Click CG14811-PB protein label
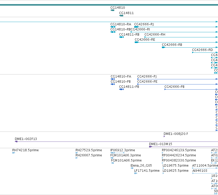Image resolution: width=218 pixels, height=195 pixels. [129, 87]
